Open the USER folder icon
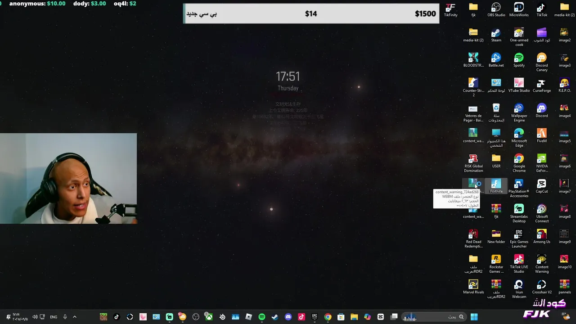 click(496, 161)
